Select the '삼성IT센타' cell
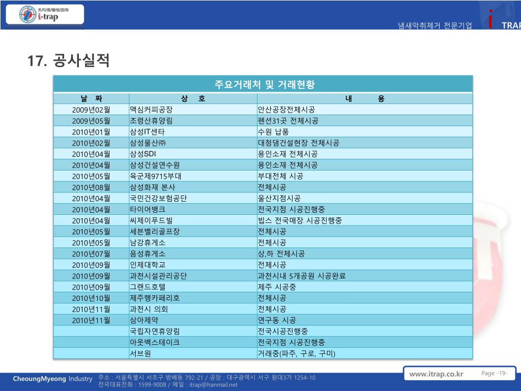This screenshot has width=521, height=391. tap(193, 132)
